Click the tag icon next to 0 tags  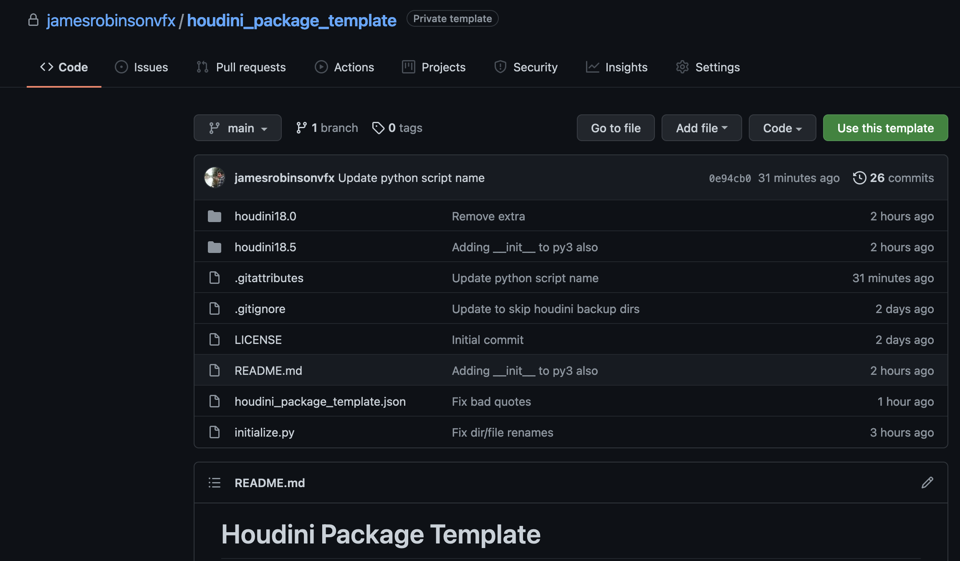tap(378, 128)
